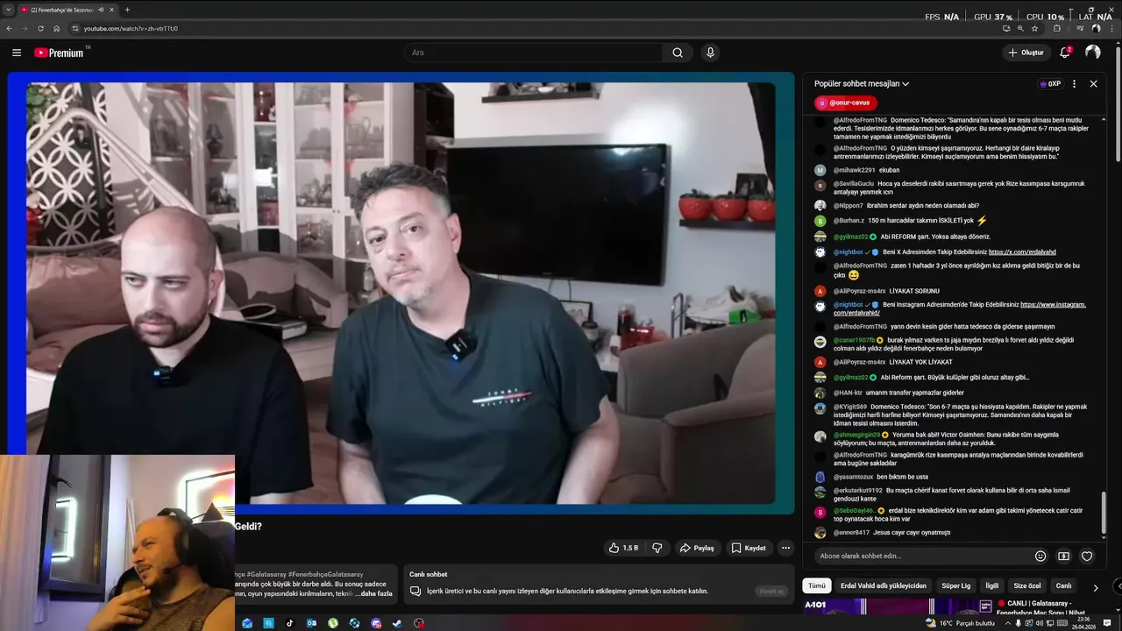
Task: Click the Oluştur create button
Action: [x=1026, y=53]
